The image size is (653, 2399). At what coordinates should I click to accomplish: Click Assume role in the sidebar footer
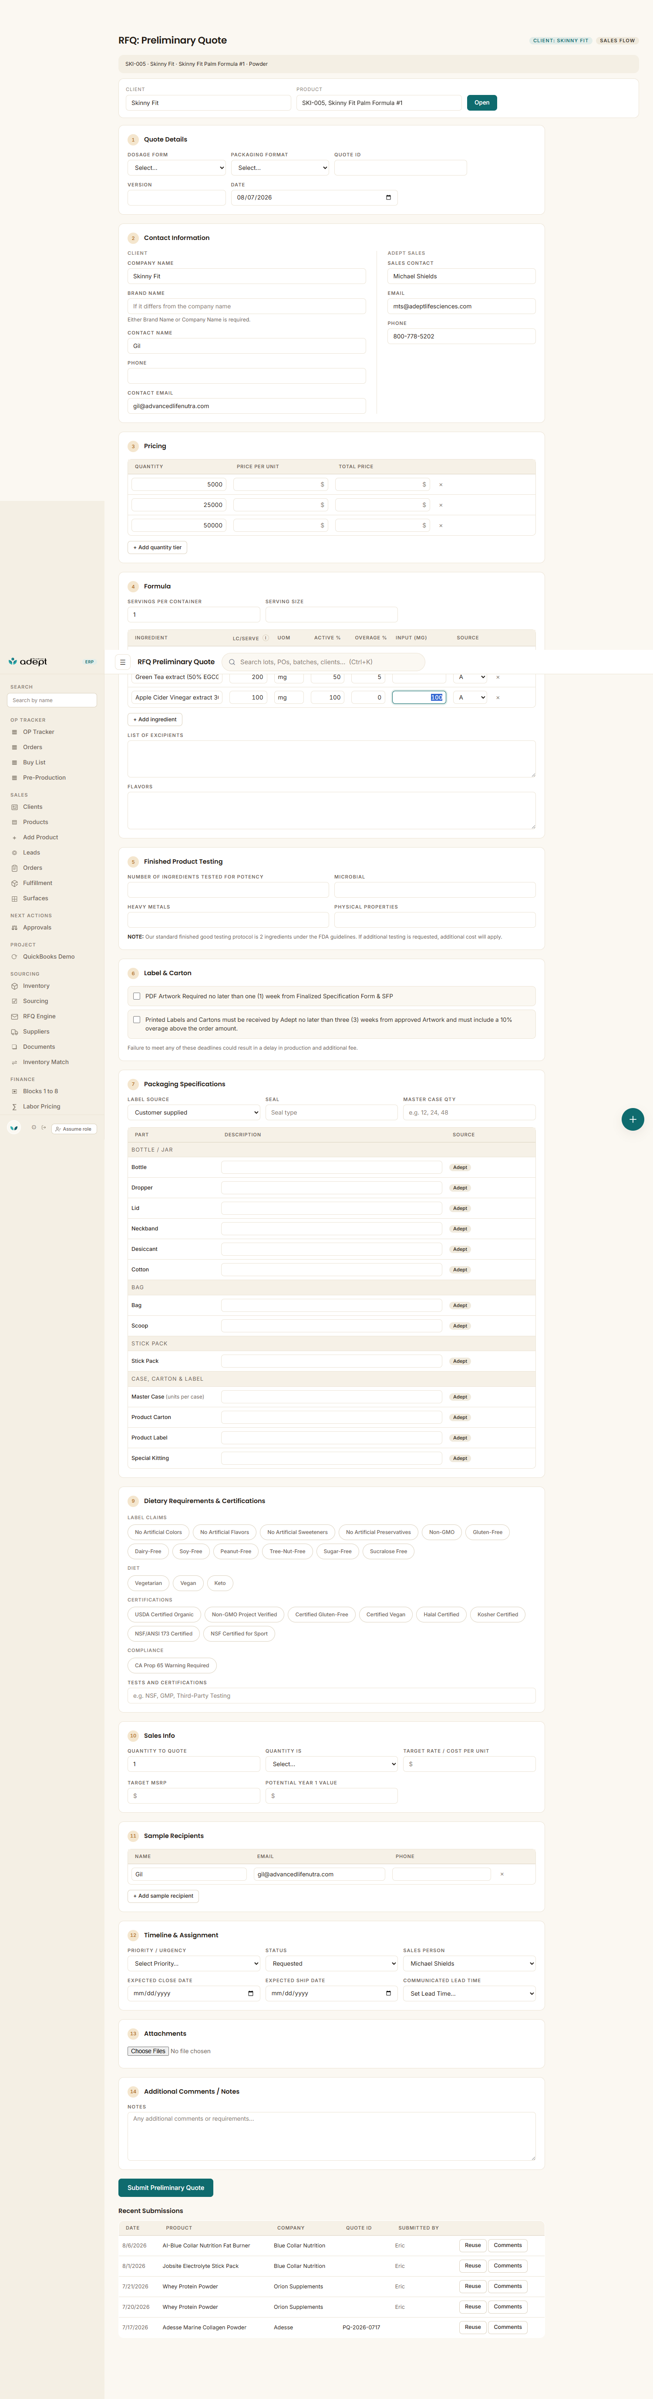(x=74, y=1129)
